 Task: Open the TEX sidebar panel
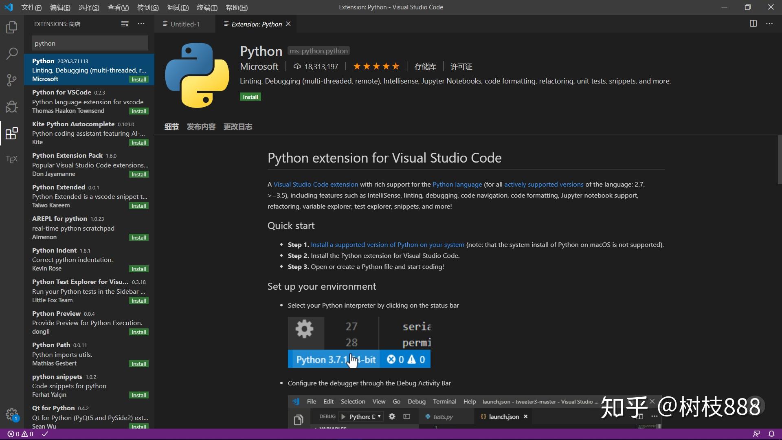coord(11,159)
